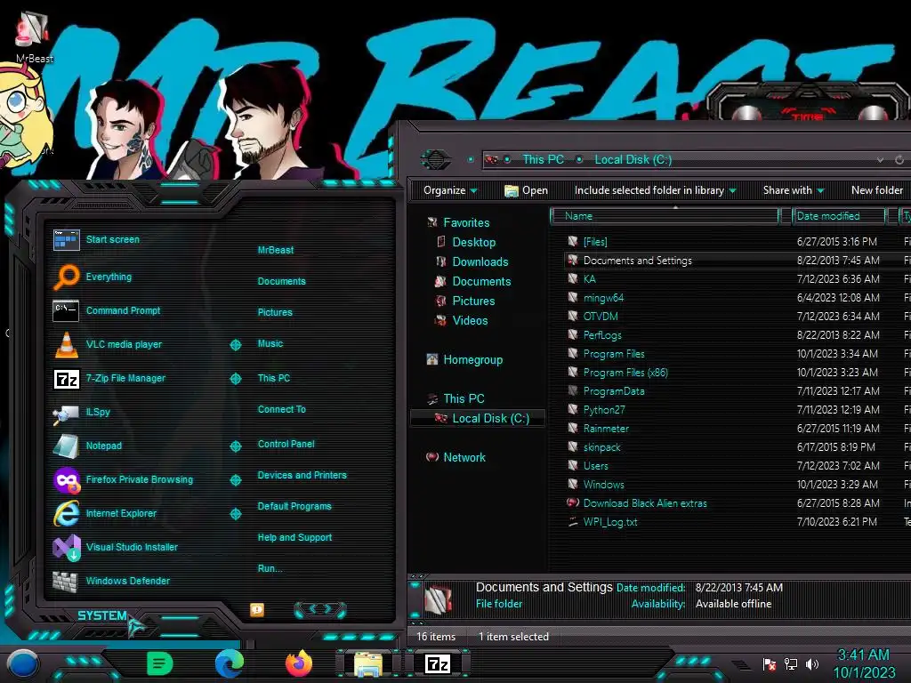Viewport: 911px width, 683px height.
Task: Click New folder button
Action: (x=876, y=190)
